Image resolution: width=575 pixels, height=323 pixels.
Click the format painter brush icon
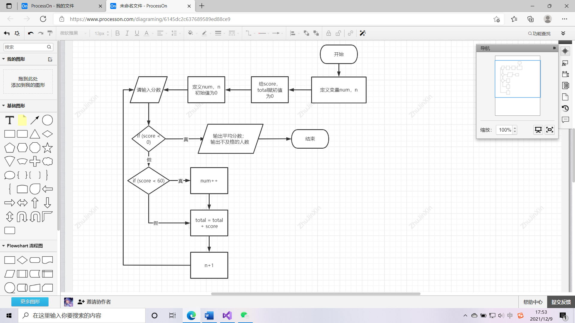pos(50,33)
